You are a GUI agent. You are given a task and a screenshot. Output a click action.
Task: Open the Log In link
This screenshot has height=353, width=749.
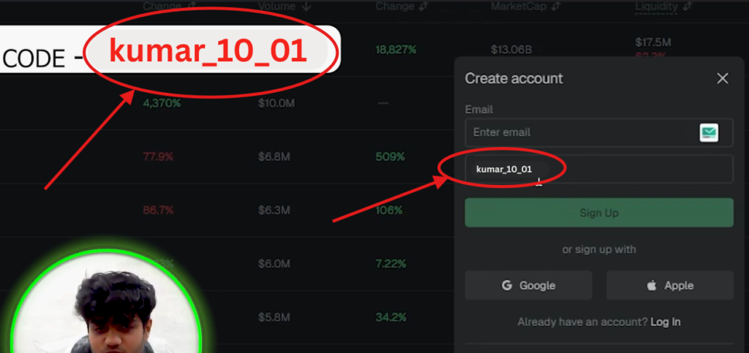[x=666, y=322]
